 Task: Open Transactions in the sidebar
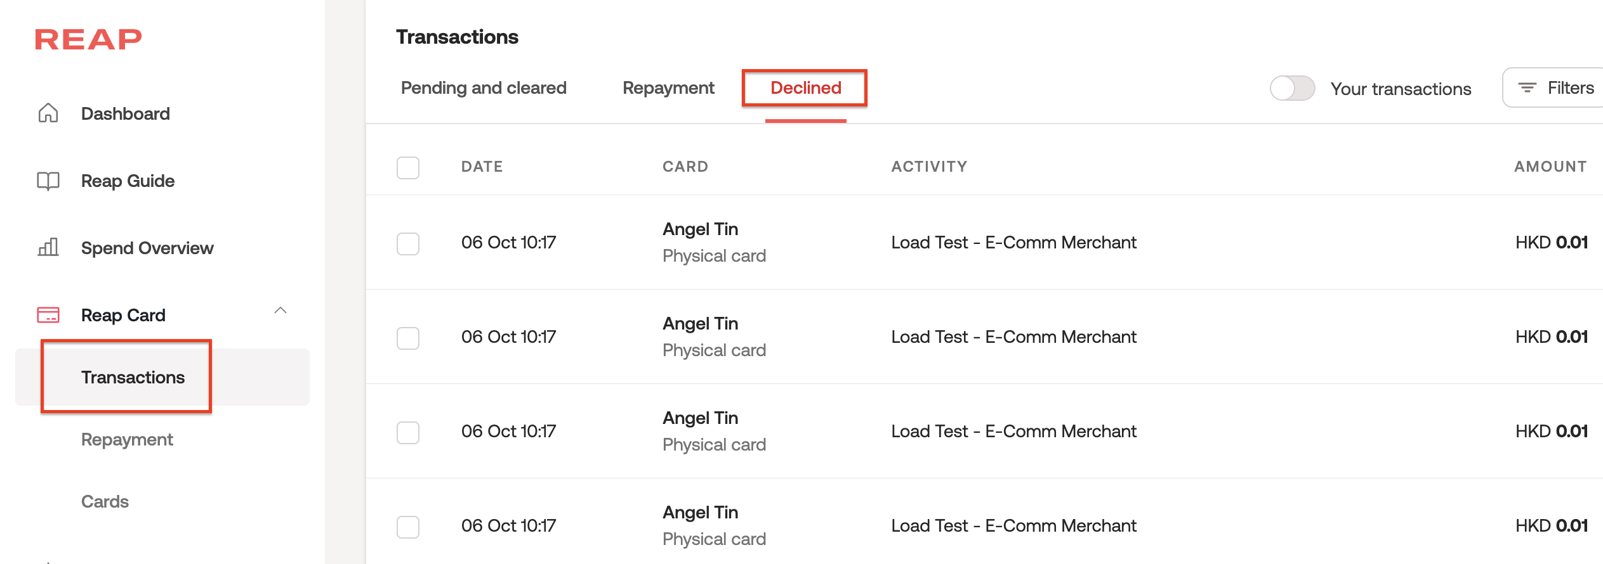pyautogui.click(x=133, y=377)
